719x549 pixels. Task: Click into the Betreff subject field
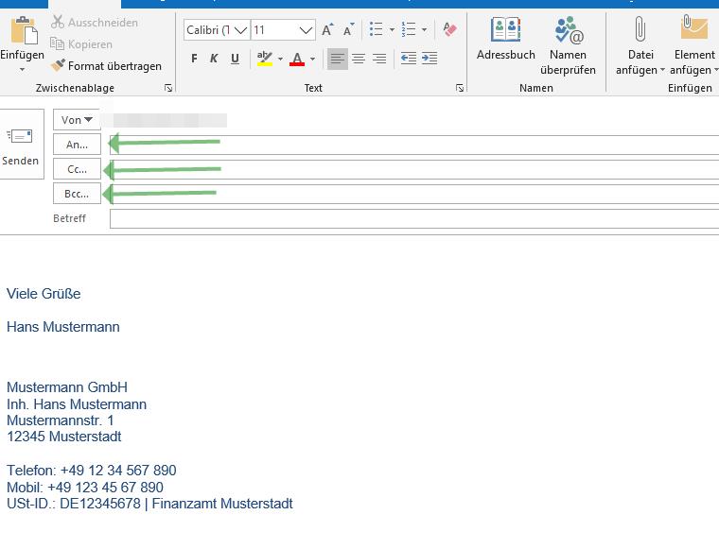coord(413,218)
